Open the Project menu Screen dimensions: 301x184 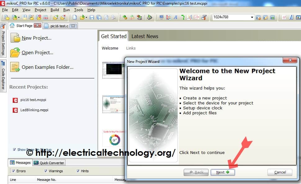click(x=40, y=10)
